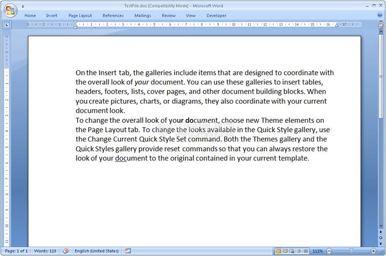Screen dimensions: 386x256
Task: Click the vertical scrollbar thumb
Action: point(381,77)
